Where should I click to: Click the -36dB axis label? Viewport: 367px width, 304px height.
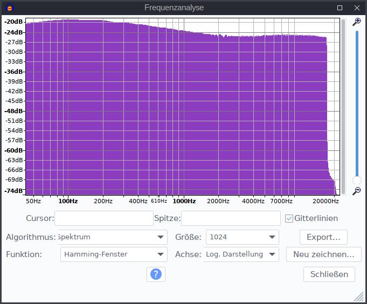pos(13,72)
